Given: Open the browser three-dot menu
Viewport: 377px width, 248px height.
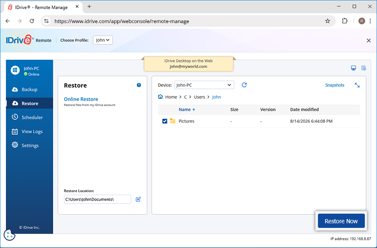Looking at the screenshot, I should pyautogui.click(x=370, y=21).
